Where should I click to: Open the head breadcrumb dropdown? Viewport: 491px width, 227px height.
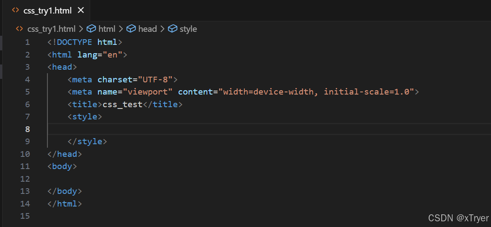(x=147, y=29)
